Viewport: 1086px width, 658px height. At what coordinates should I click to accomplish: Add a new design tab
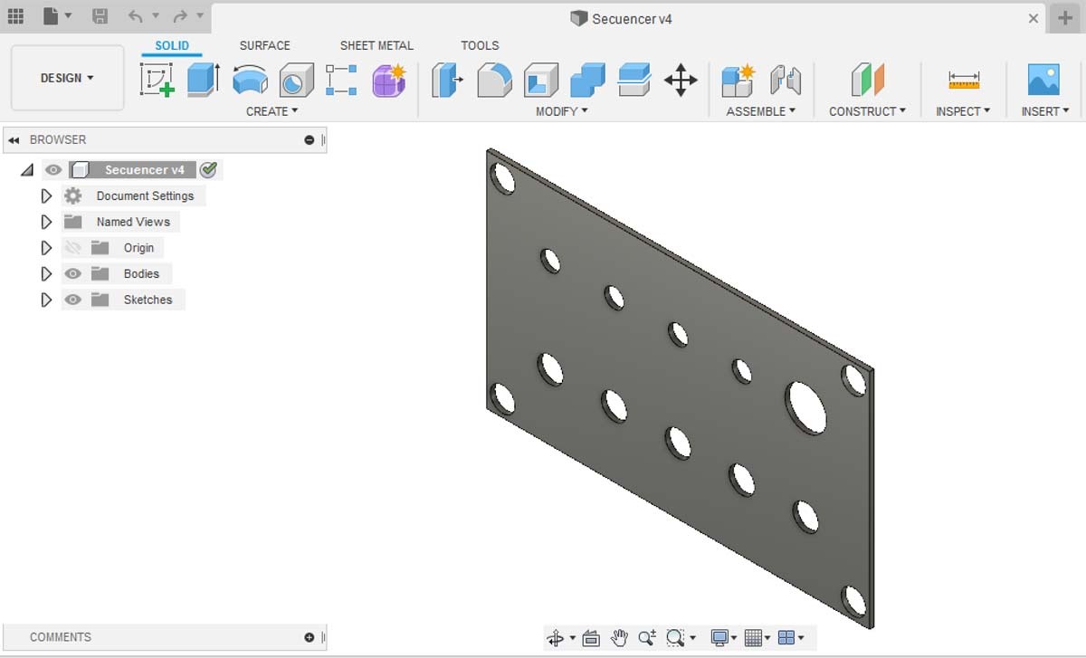[x=1065, y=18]
